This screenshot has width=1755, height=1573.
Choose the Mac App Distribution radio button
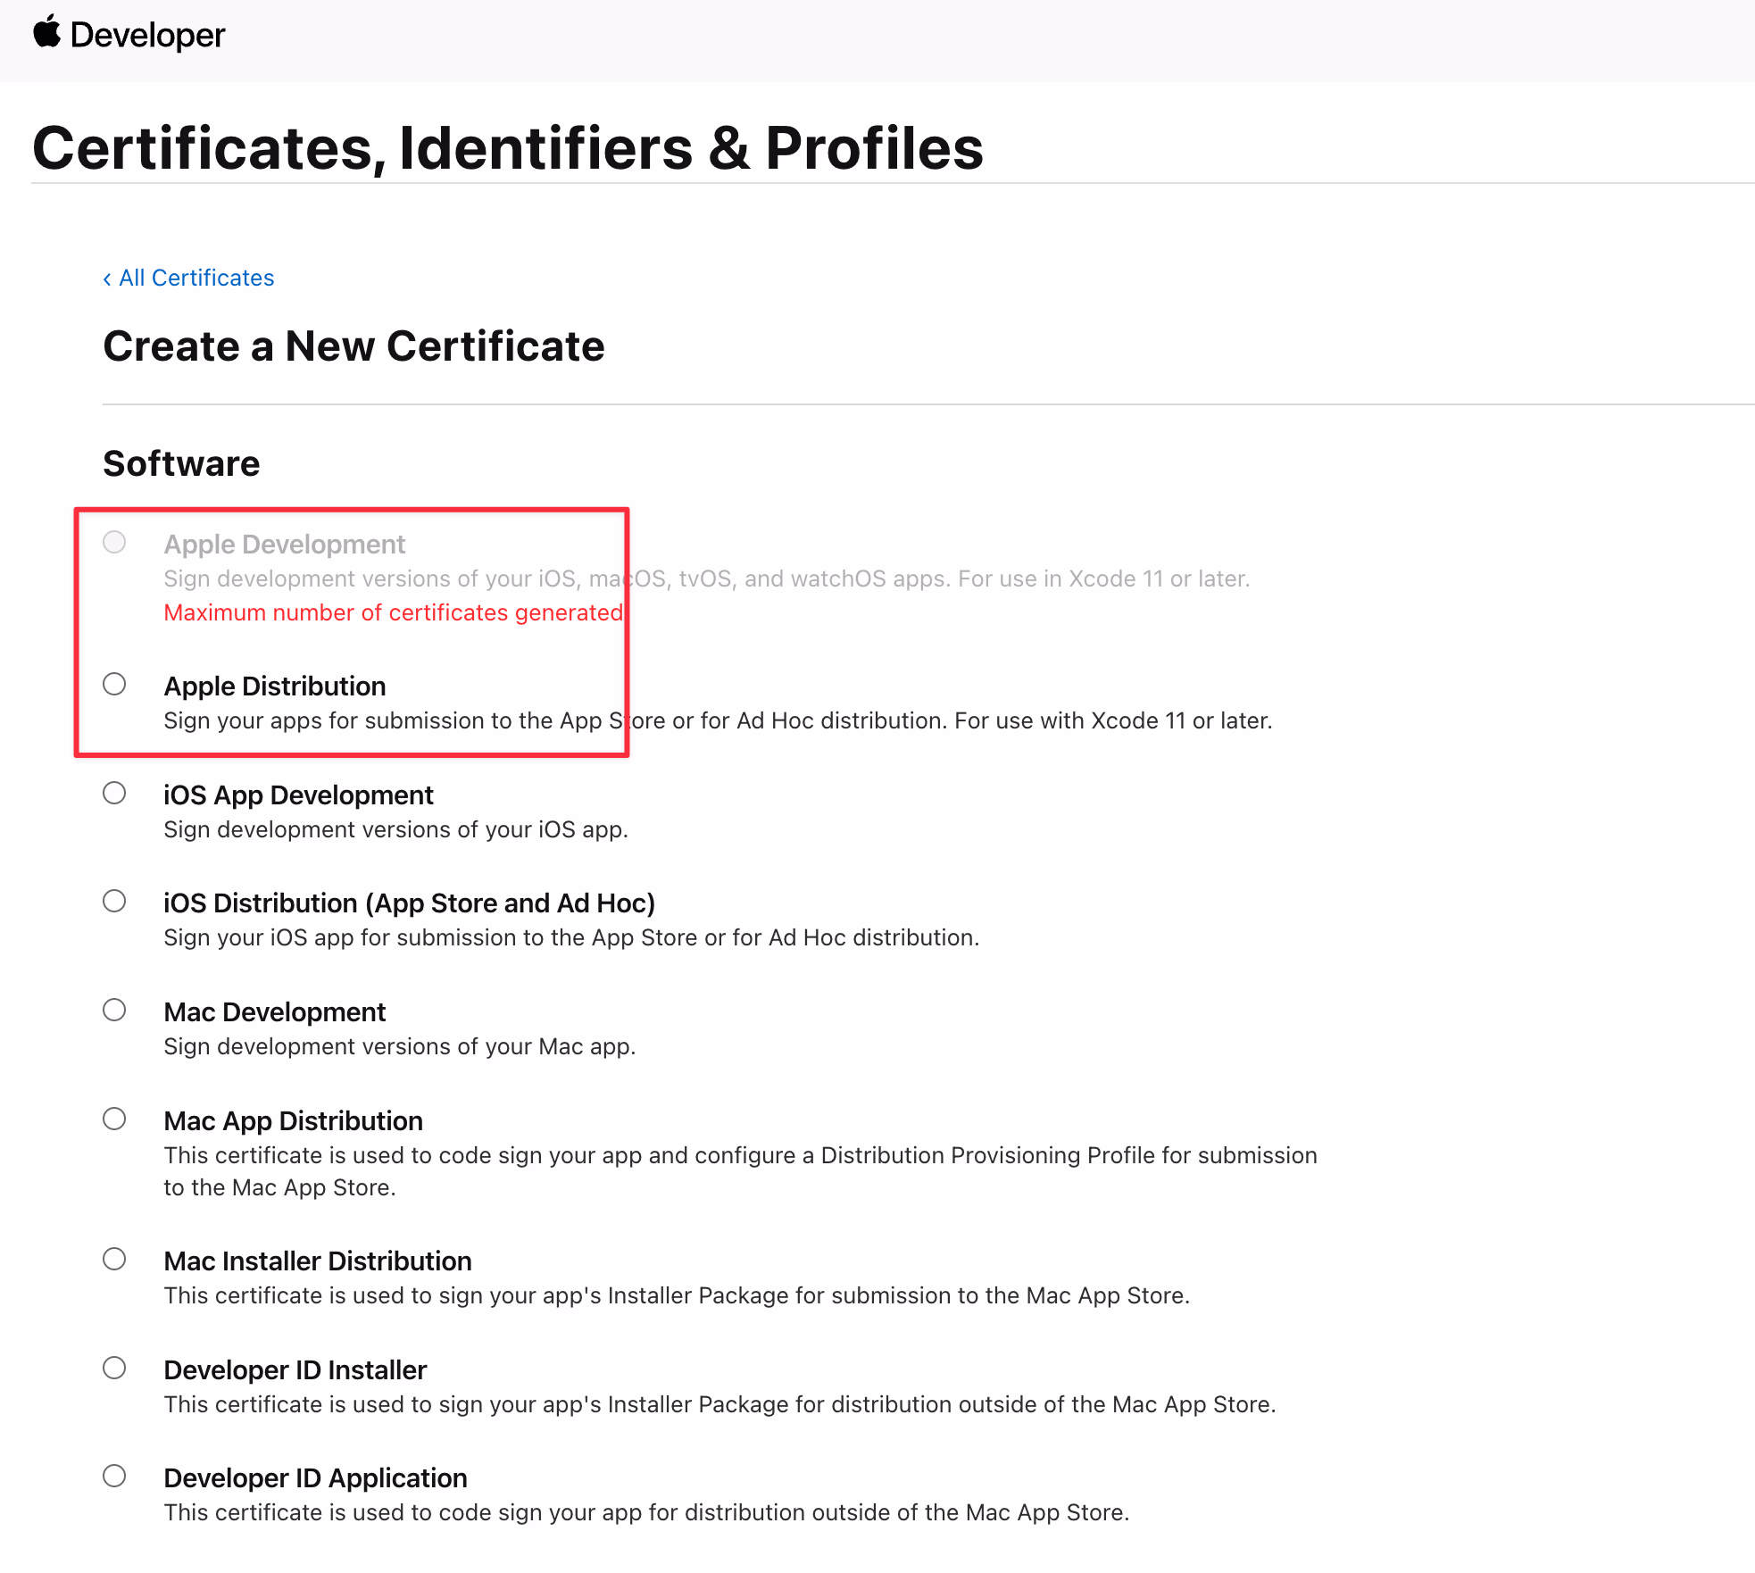click(x=114, y=1119)
